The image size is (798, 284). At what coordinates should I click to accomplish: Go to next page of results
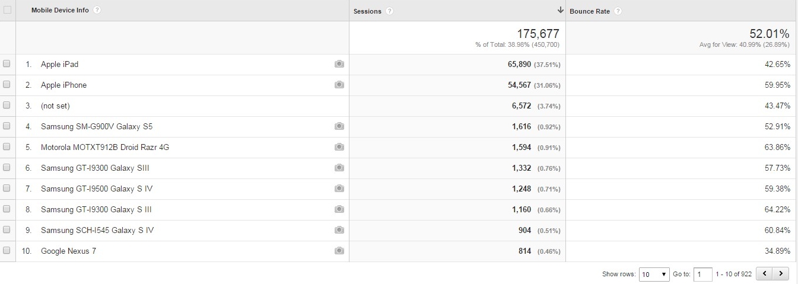coord(781,274)
